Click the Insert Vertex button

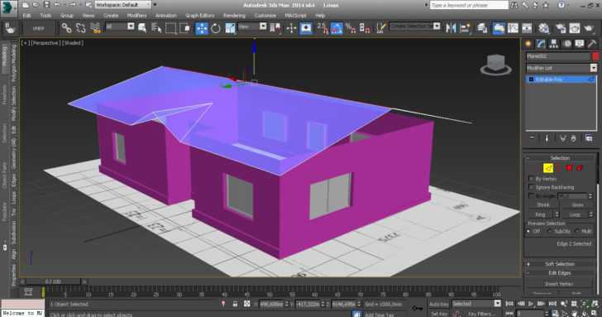(x=559, y=284)
